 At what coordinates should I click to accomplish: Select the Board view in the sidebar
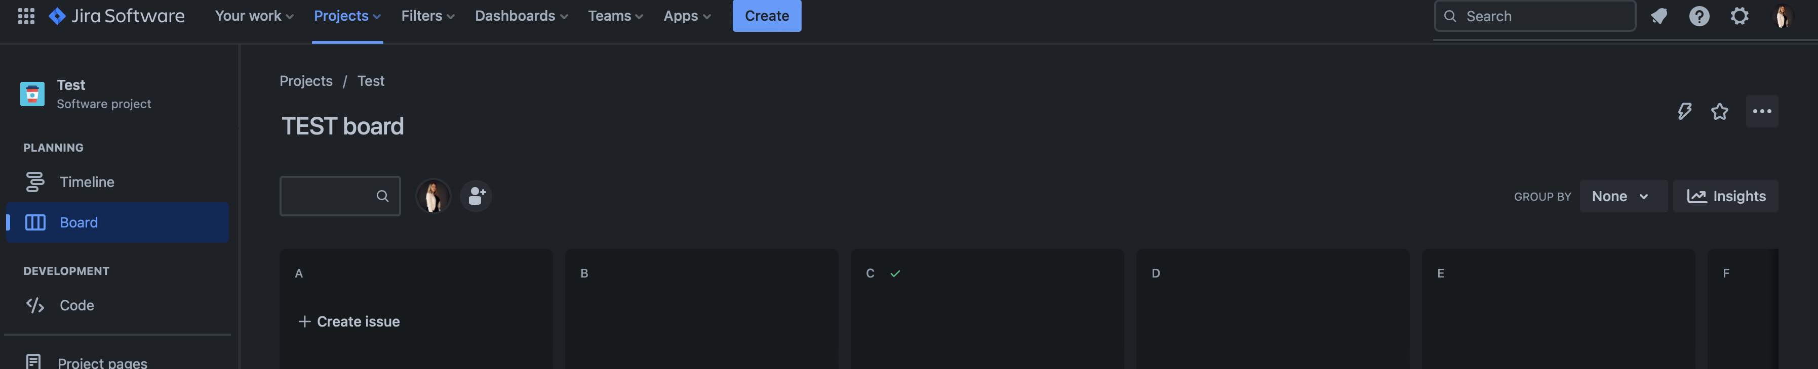click(x=78, y=222)
